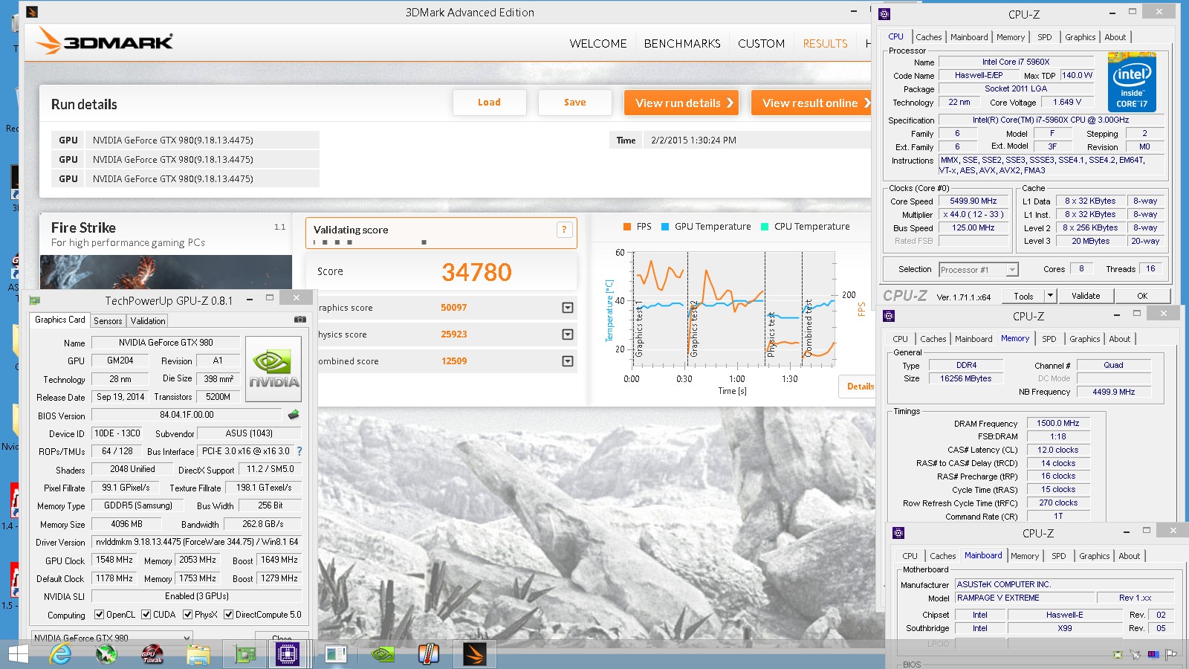Click the NVIDIA logo in GPU-Z
1189x669 pixels.
pos(273,369)
